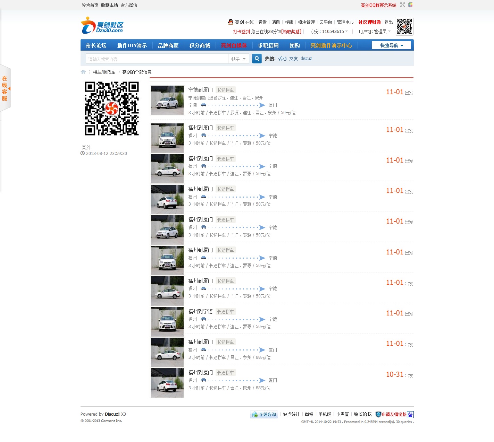The height and width of the screenshot is (442, 494).
Task: Open the 在线客服 side tab
Action: click(5, 88)
